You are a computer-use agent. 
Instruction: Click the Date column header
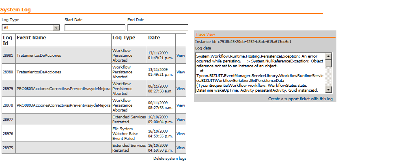tap(154, 38)
